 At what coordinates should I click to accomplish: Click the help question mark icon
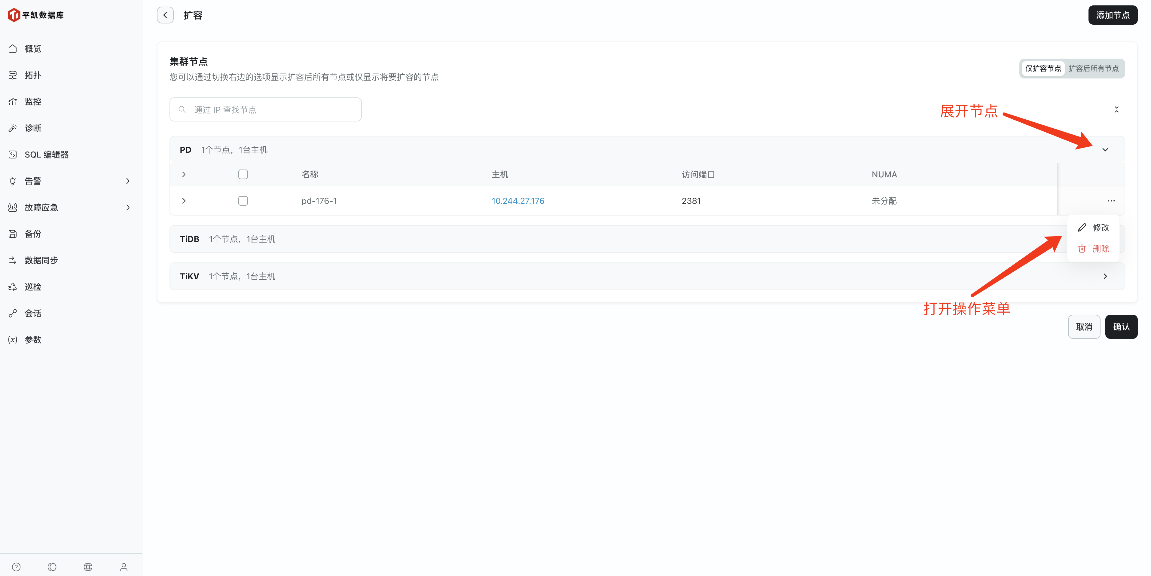point(16,567)
